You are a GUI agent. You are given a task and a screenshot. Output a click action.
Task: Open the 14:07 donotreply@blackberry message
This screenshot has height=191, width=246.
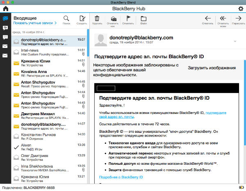[x=49, y=126]
